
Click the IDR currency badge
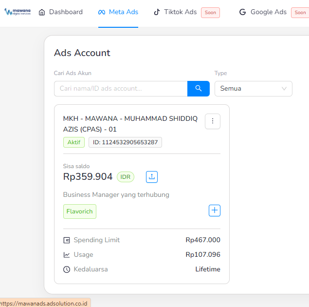click(x=126, y=177)
